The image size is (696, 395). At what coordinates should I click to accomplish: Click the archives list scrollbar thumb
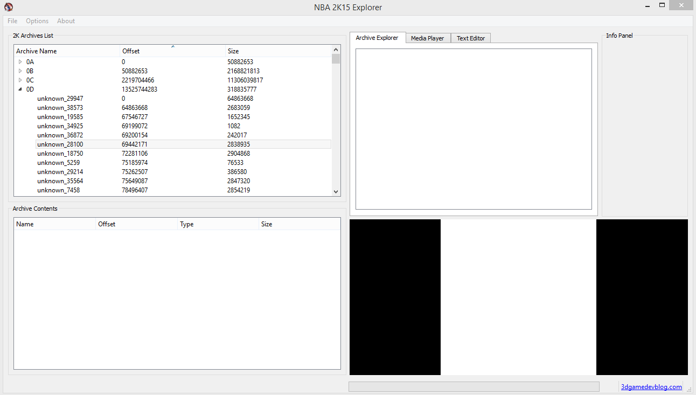pyautogui.click(x=336, y=59)
